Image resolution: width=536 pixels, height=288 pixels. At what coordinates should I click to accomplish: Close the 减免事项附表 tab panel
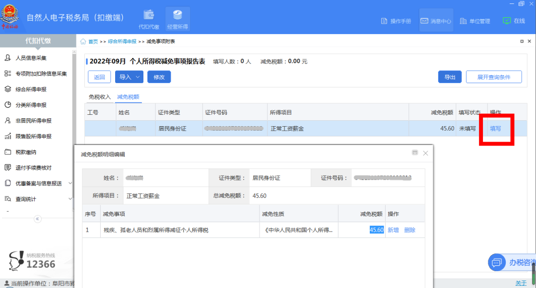click(x=530, y=41)
